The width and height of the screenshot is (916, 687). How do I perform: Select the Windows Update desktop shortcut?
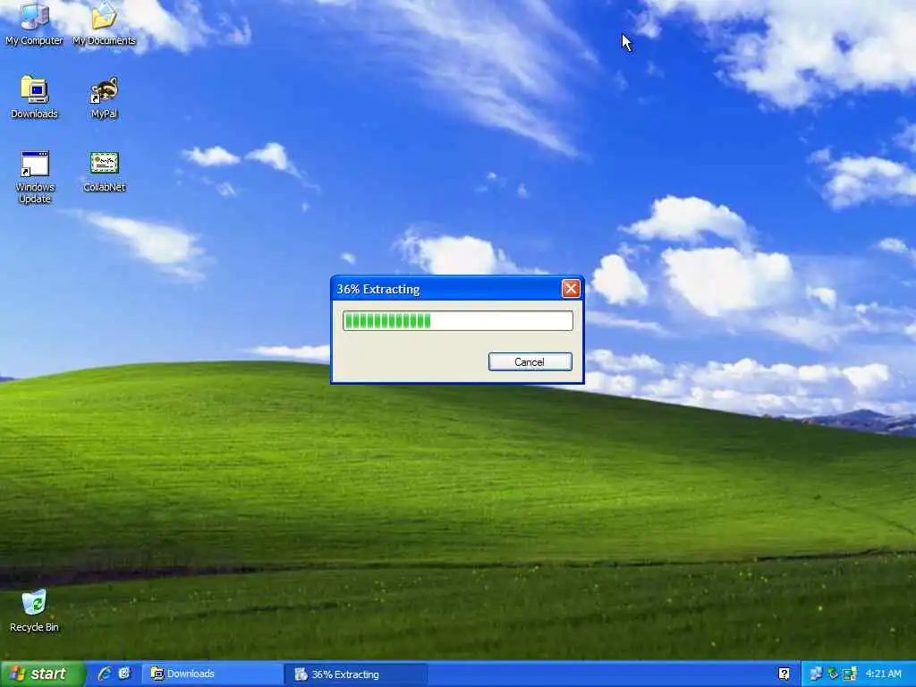pyautogui.click(x=35, y=177)
